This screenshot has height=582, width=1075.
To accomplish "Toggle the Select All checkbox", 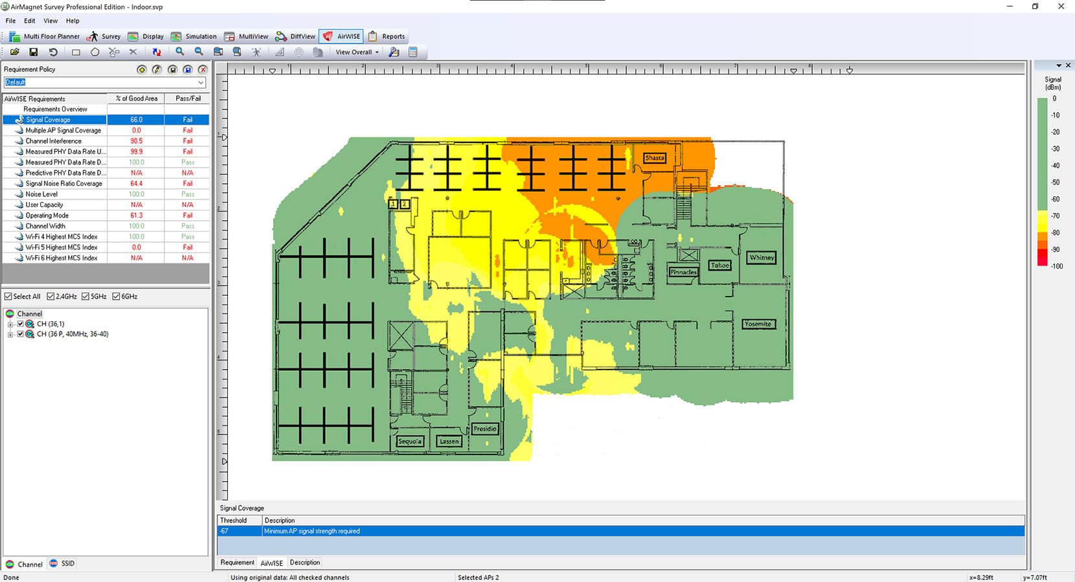I will point(8,297).
